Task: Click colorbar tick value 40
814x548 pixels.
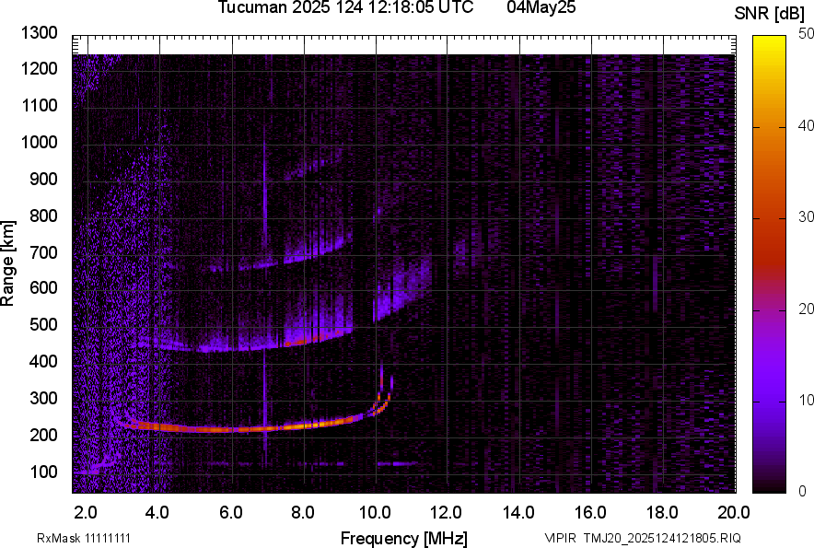Action: click(x=807, y=125)
